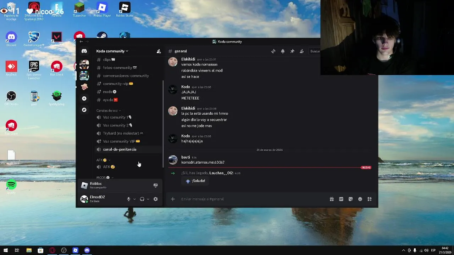454x255 pixels.
Task: Open the AnyDesk desktop shortcut
Action: click(x=11, y=69)
